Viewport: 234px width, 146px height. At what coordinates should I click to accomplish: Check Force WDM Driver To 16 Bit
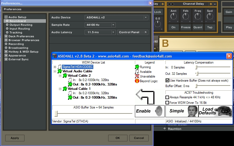click(x=167, y=102)
